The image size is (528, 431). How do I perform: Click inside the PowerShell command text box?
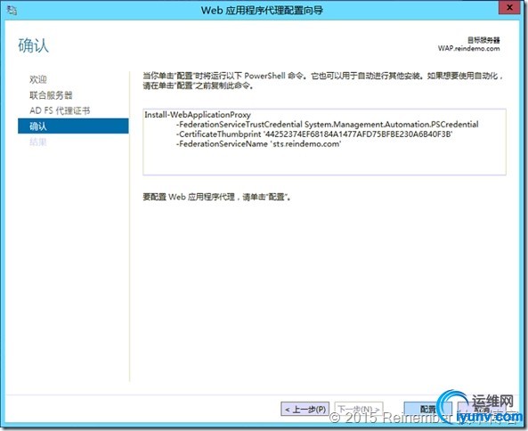(324, 142)
